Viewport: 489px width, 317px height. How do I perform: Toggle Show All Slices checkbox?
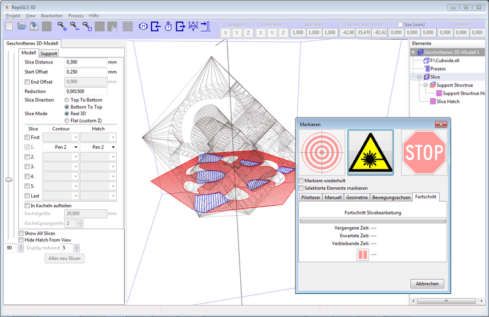pos(21,233)
